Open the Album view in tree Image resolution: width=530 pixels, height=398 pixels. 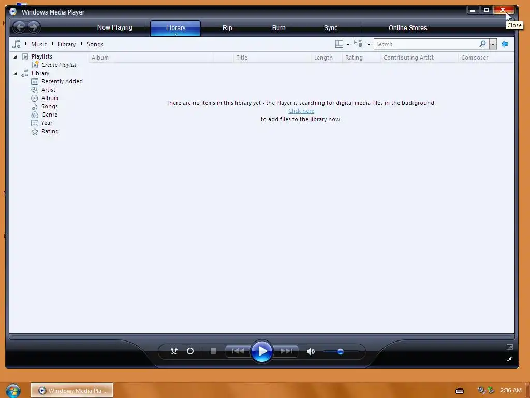[x=50, y=98]
